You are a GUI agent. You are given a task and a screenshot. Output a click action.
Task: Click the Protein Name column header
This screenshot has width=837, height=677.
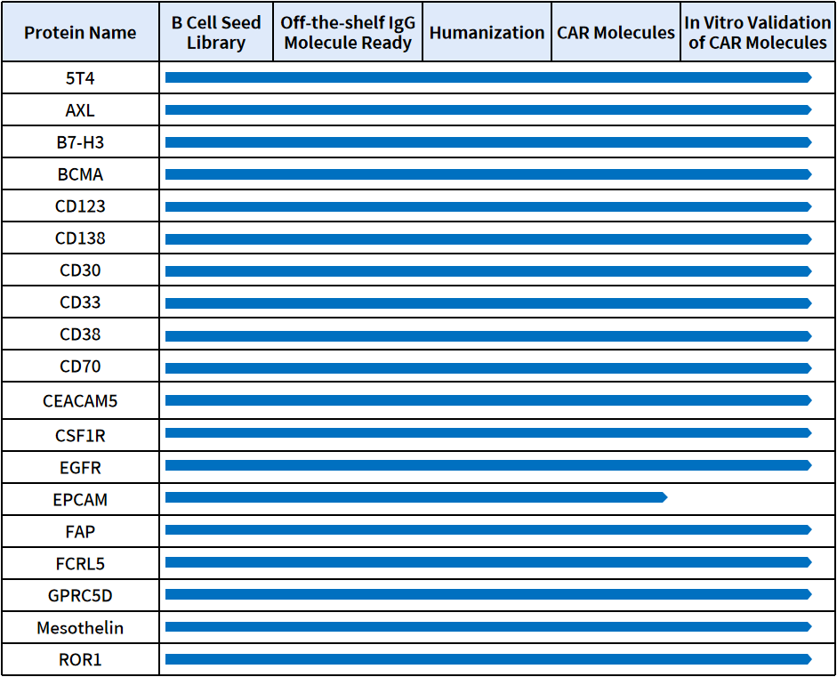(x=80, y=33)
